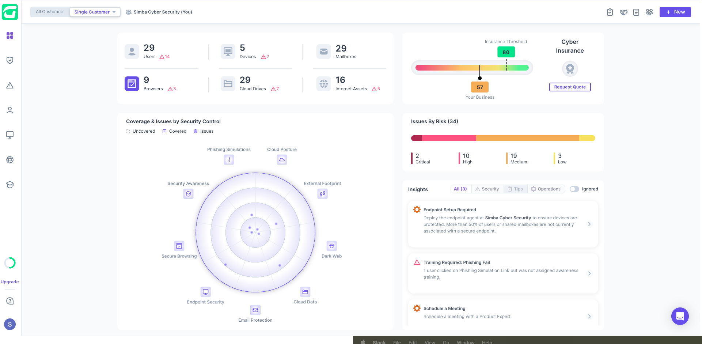This screenshot has height=344, width=702.
Task: Click the New button
Action: (x=675, y=12)
